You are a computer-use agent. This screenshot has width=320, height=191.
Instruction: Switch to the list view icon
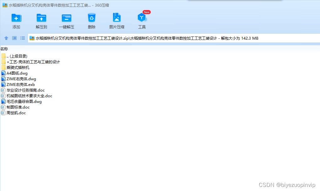click(x=22, y=38)
